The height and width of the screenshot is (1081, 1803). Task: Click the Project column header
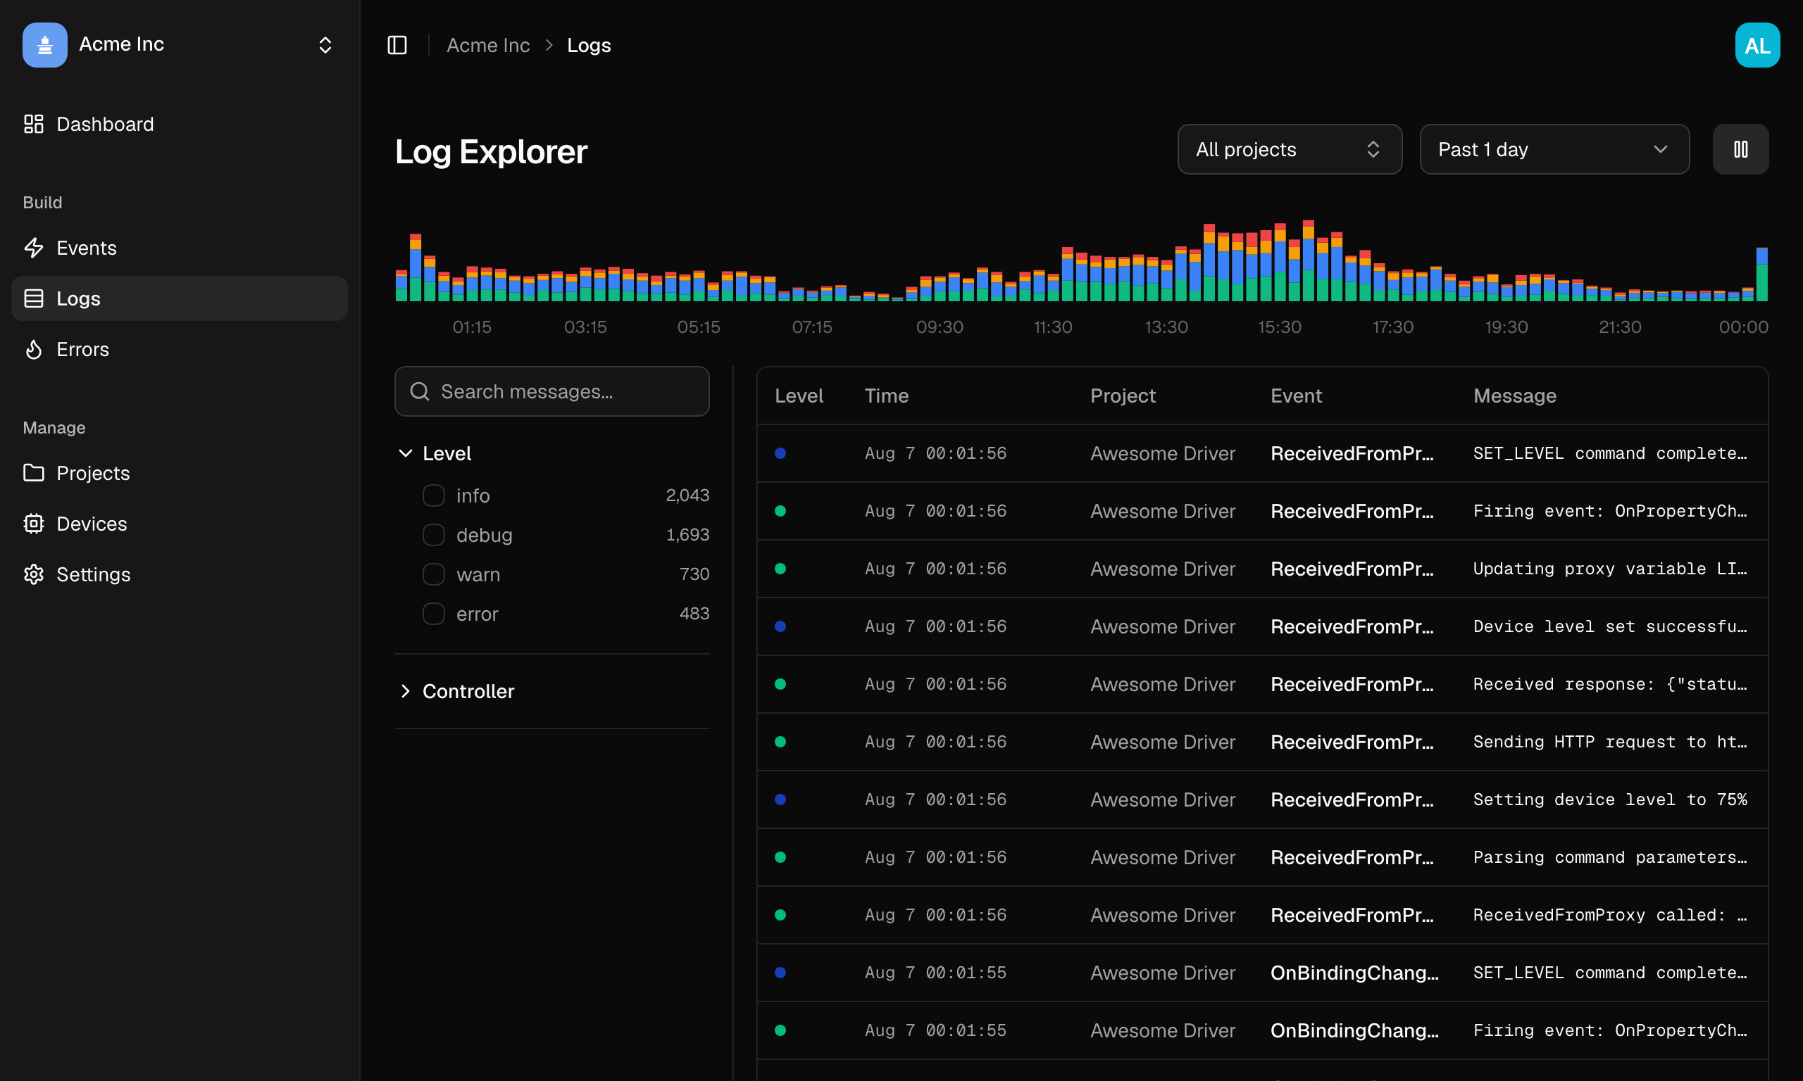(1123, 396)
